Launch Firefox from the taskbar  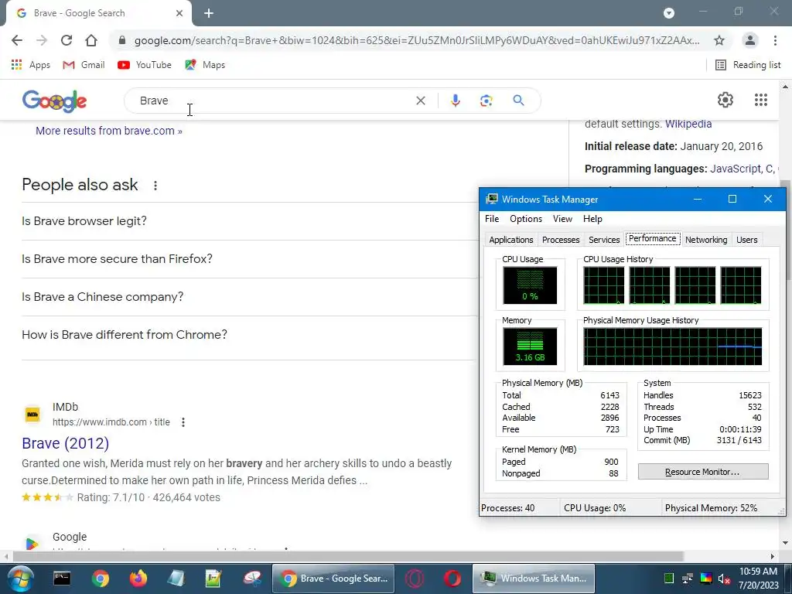138,579
